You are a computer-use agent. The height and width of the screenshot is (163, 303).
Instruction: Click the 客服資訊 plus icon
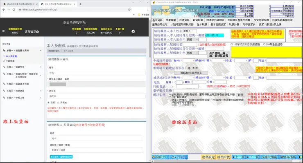click(38, 31)
